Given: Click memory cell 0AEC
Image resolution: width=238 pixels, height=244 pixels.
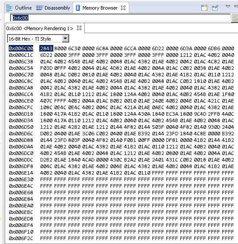Looking at the screenshot, I should [158, 107].
